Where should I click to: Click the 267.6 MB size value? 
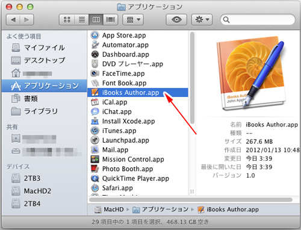(259, 141)
